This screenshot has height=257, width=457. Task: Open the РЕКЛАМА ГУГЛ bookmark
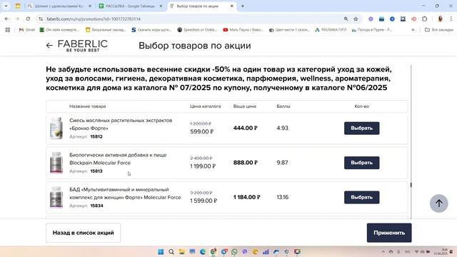point(331,30)
